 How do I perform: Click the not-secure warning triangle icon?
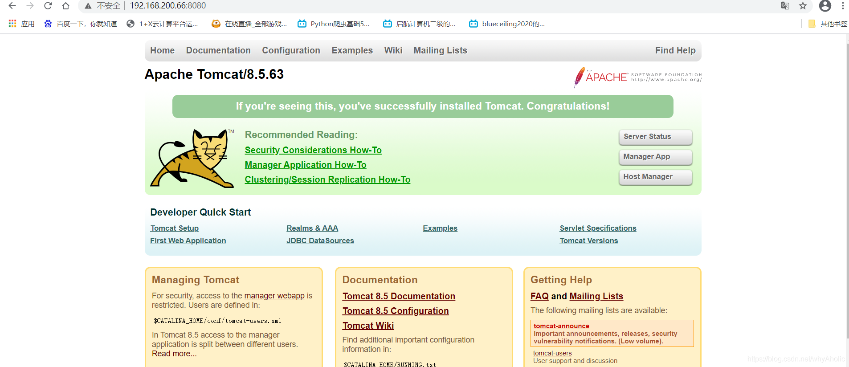click(x=88, y=6)
